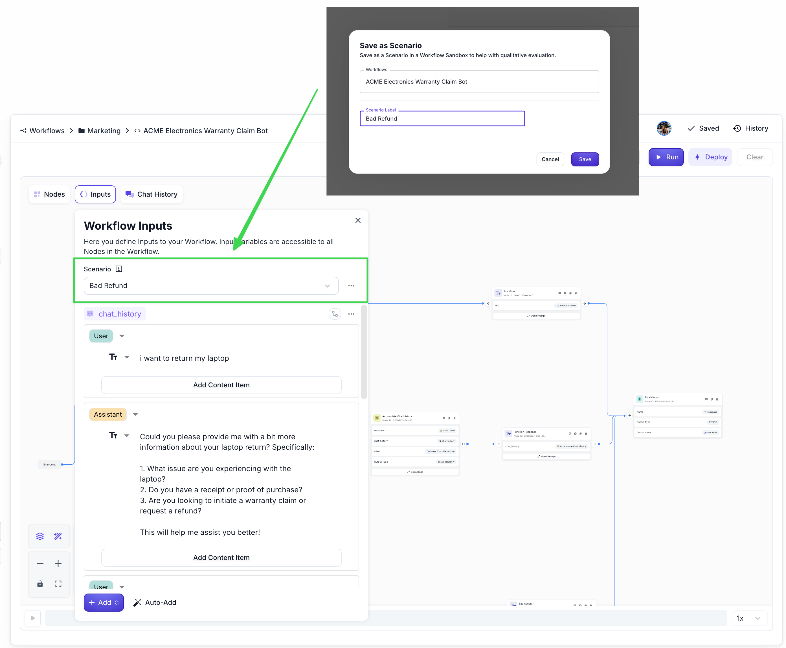Click the Scenario info icon
This screenshot has width=786, height=648.
coord(119,269)
